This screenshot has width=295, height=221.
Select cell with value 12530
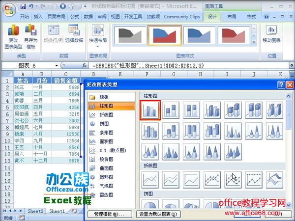[66, 134]
